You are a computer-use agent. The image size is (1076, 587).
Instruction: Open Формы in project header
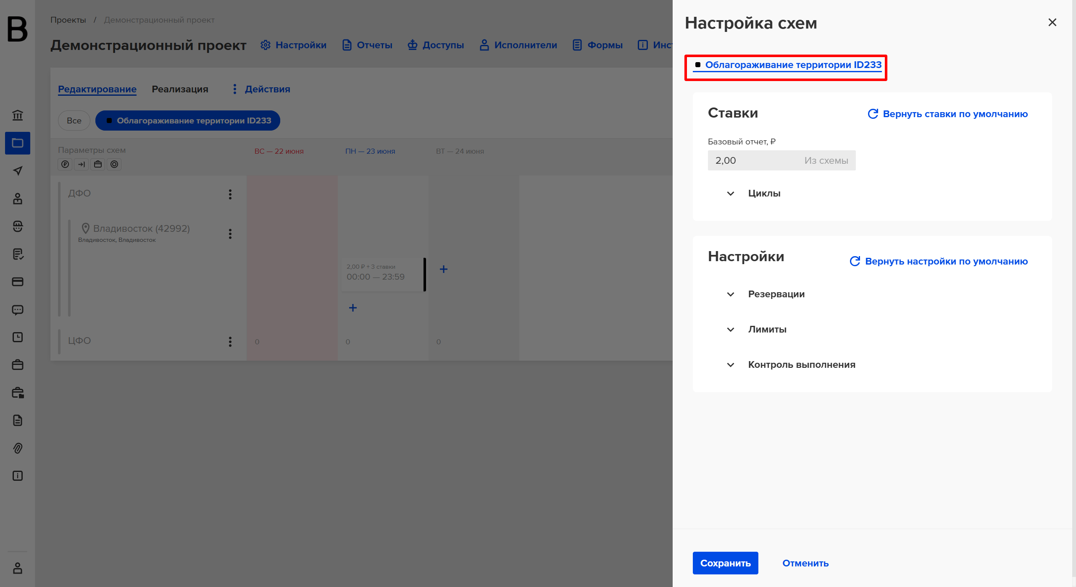pyautogui.click(x=597, y=45)
